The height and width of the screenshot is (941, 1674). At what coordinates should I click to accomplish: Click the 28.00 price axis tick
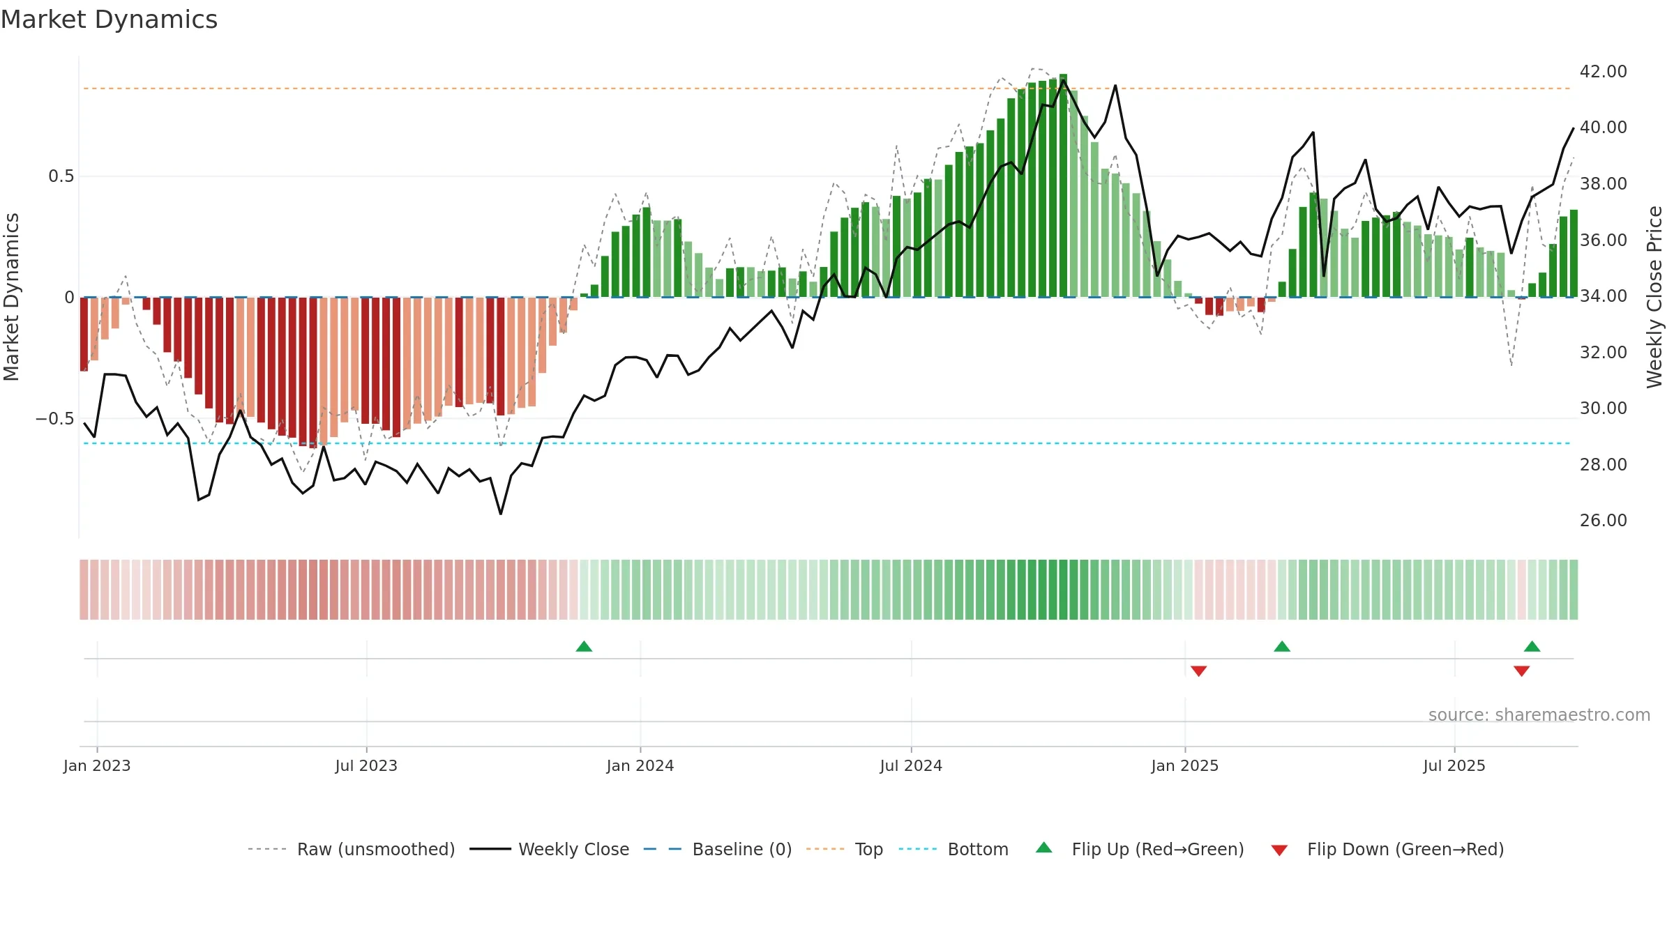pos(1604,464)
